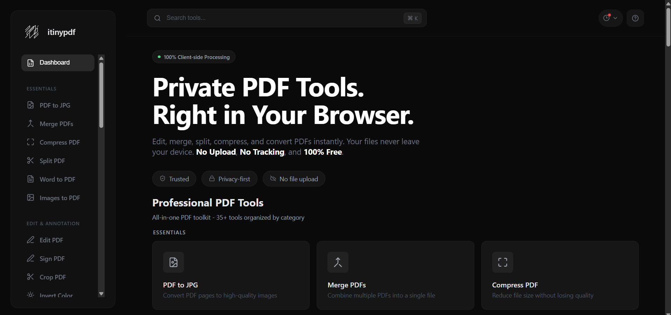Screen dimensions: 671x315
Task: Go to the Dashboard section
Action: (x=54, y=63)
